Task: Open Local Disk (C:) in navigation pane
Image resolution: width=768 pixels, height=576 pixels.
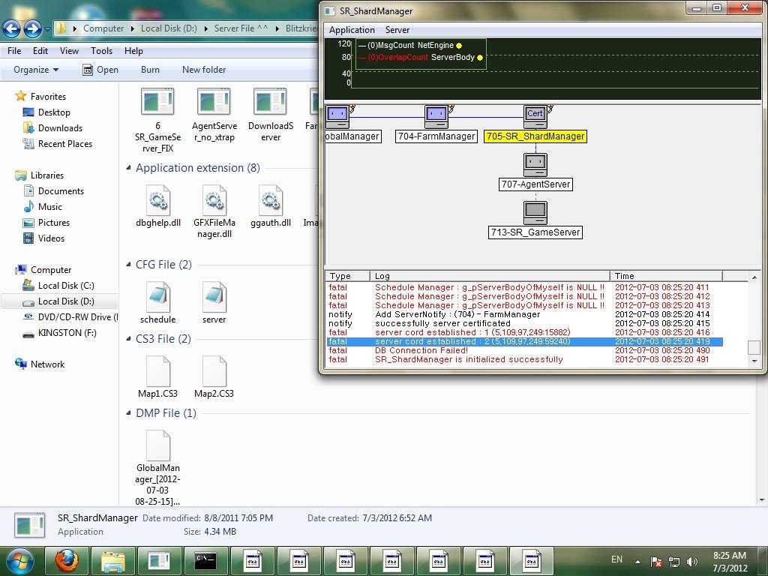Action: pos(66,286)
